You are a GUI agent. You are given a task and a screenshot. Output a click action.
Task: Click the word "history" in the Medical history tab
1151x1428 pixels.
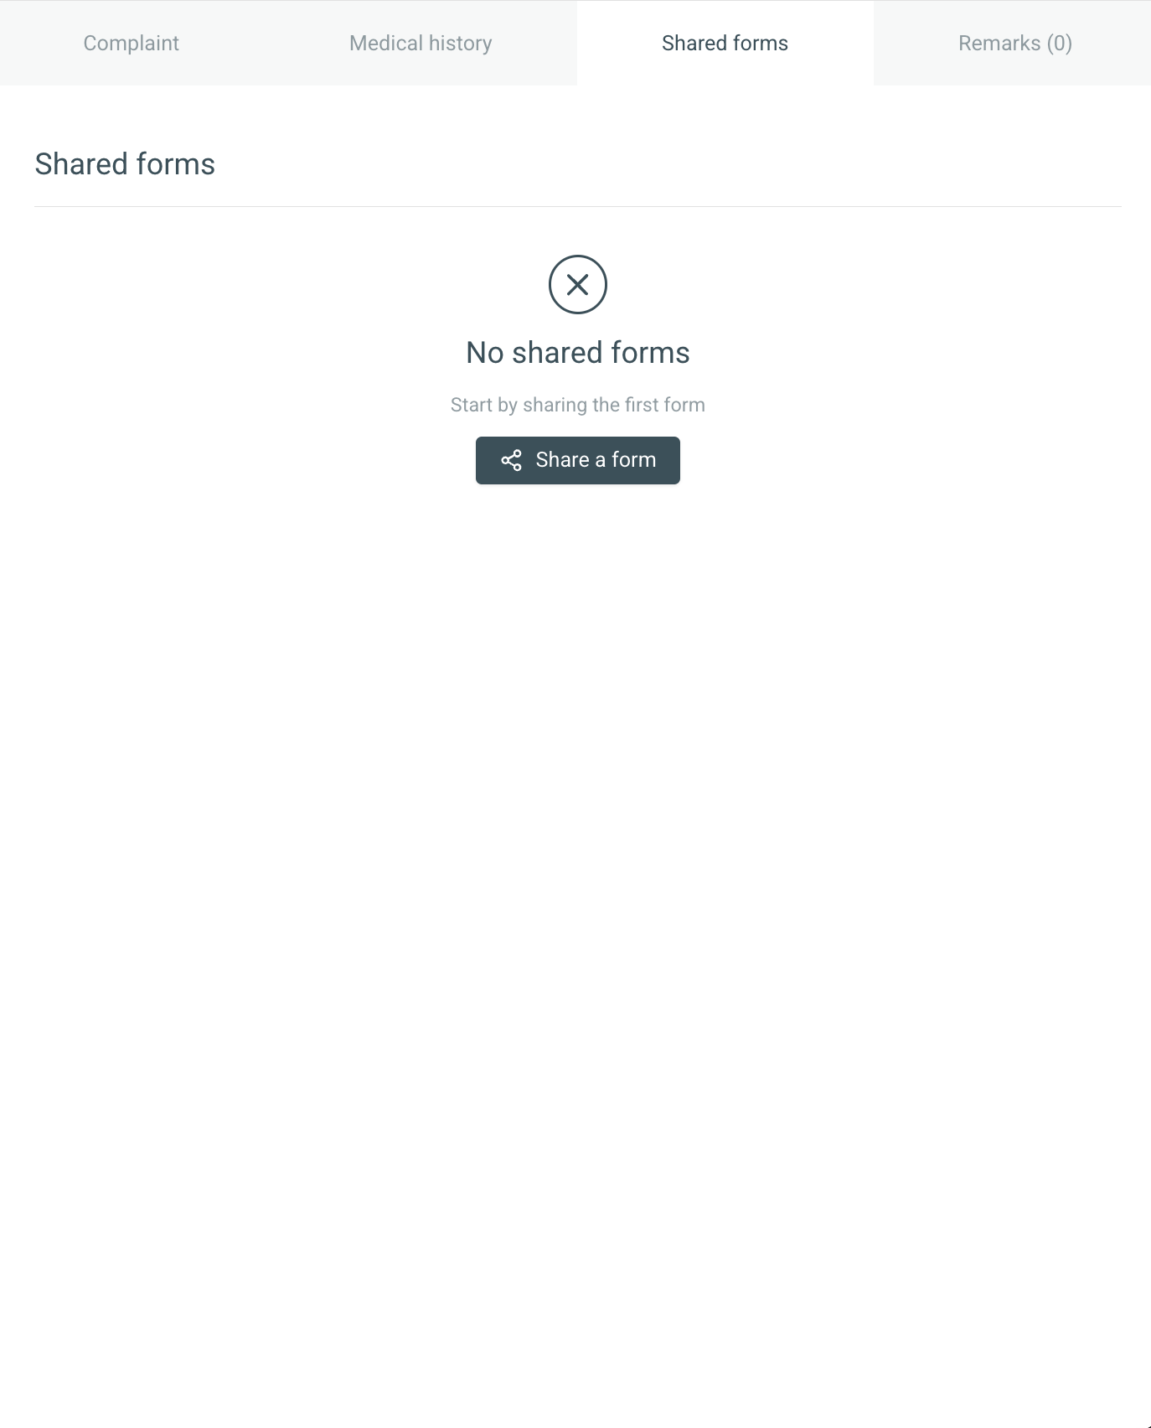(x=461, y=44)
